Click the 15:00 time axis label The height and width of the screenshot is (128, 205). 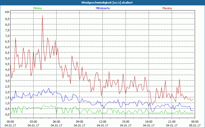point(126,121)
